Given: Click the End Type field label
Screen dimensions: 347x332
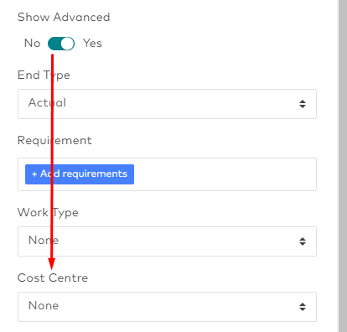Looking at the screenshot, I should pos(44,75).
